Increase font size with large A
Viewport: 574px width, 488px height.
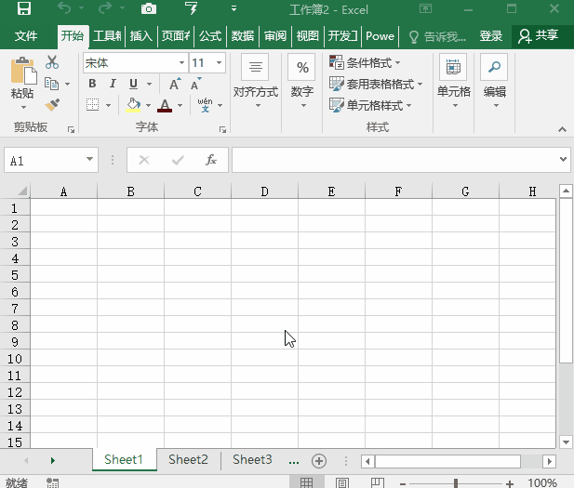pyautogui.click(x=175, y=84)
